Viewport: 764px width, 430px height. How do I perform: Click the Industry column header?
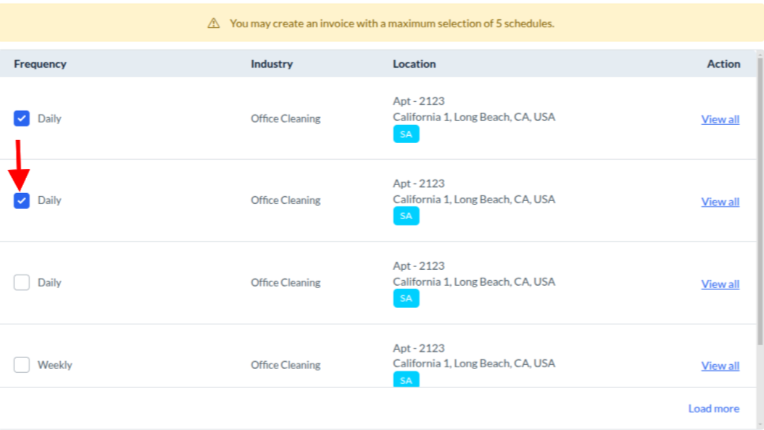click(x=272, y=64)
